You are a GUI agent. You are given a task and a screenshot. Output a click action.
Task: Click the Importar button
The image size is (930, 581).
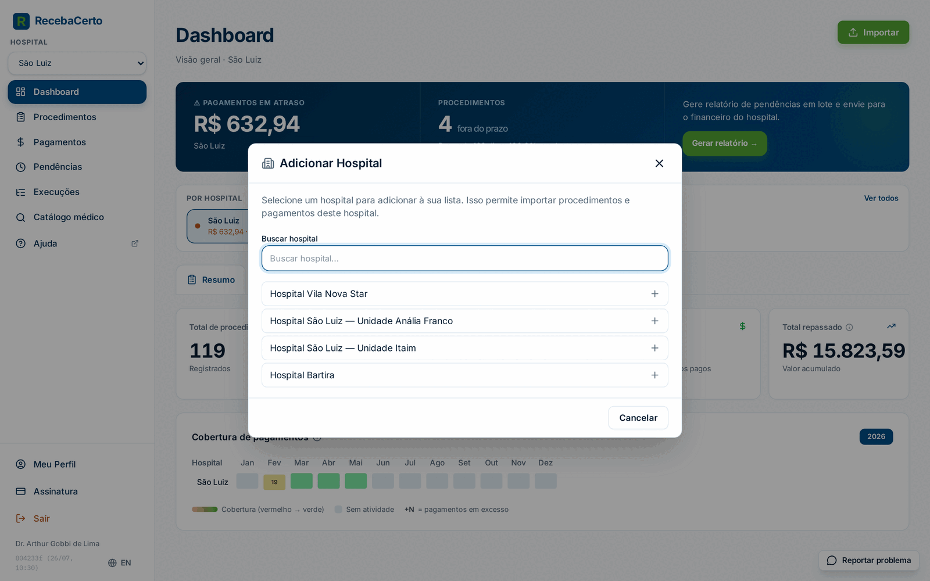[873, 33]
